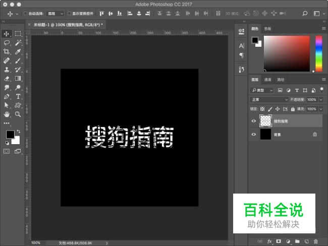Viewport: 328px width, 246px height.
Task: Enable the Auto-Select checkbox
Action: [26, 14]
